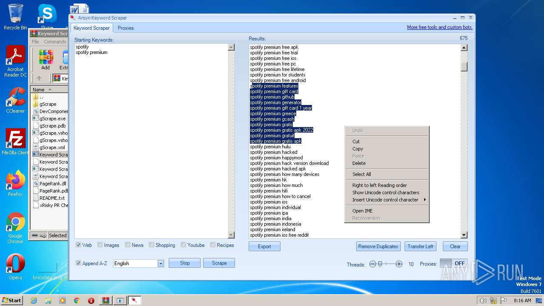Open Windows Explorer taskbar icon
Viewport: 544px width, 306px height.
48,300
